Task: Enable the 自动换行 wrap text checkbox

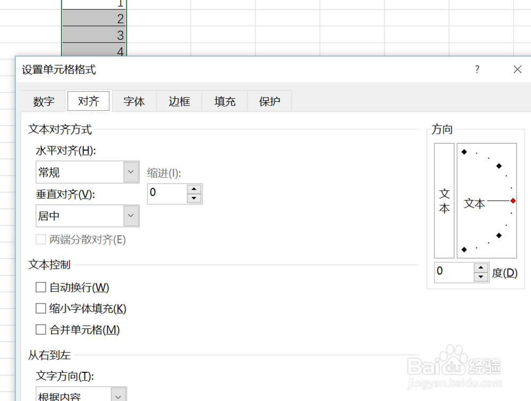Action: pyautogui.click(x=40, y=287)
